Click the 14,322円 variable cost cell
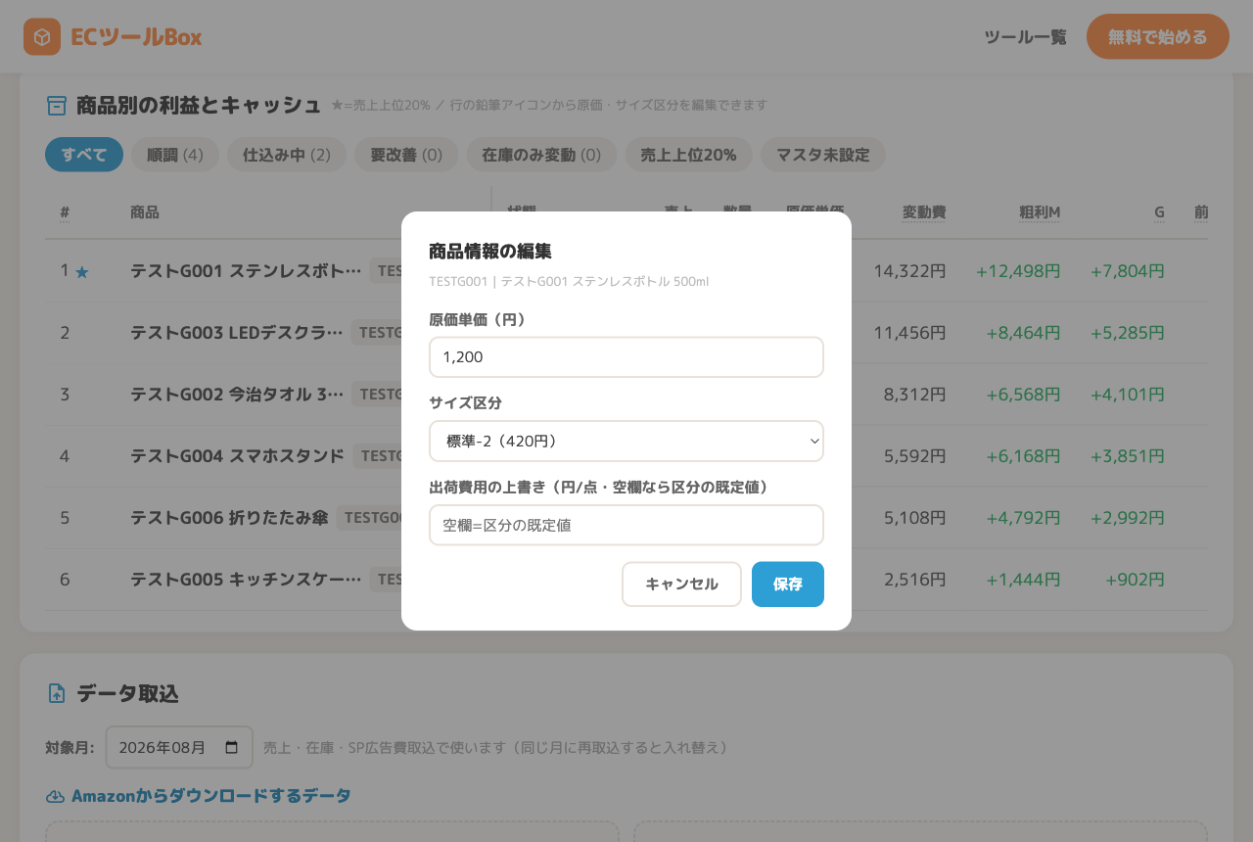This screenshot has width=1253, height=842. pos(910,271)
